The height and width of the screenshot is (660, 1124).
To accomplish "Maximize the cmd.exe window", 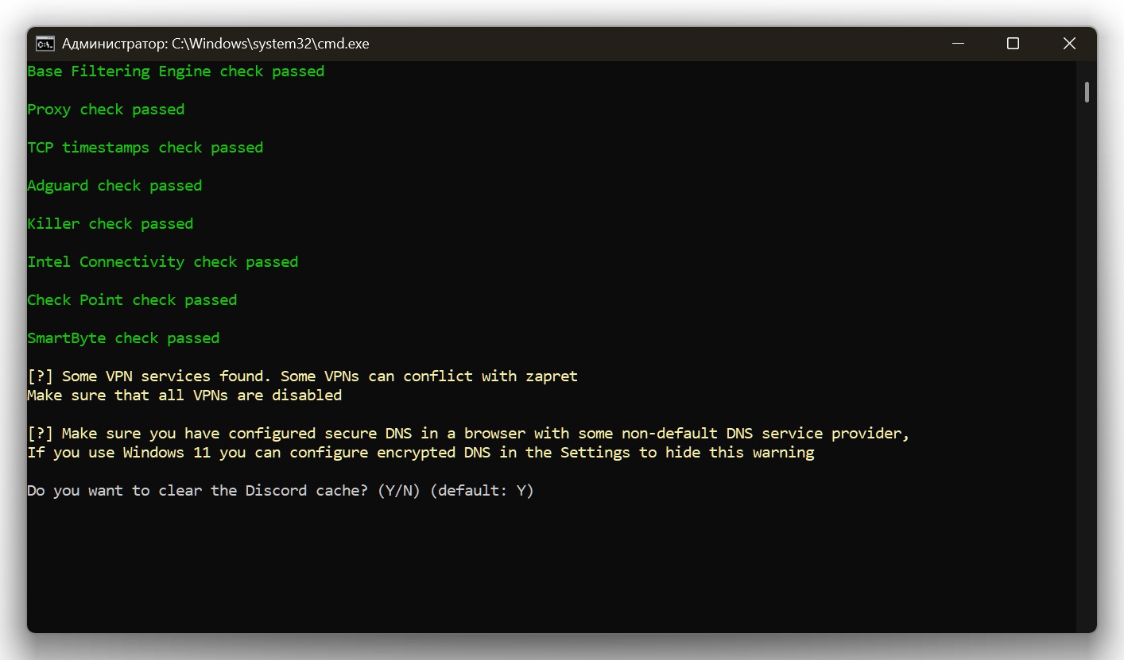I will click(1013, 44).
